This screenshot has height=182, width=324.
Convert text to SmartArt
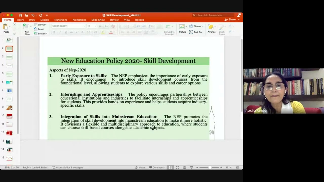169,30
